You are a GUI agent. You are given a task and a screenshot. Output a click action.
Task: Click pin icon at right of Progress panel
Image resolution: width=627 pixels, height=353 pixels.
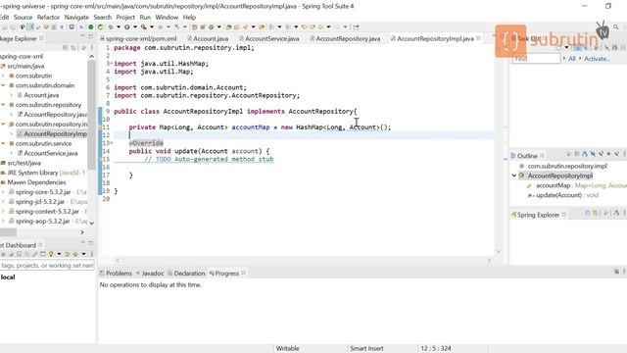616,272
